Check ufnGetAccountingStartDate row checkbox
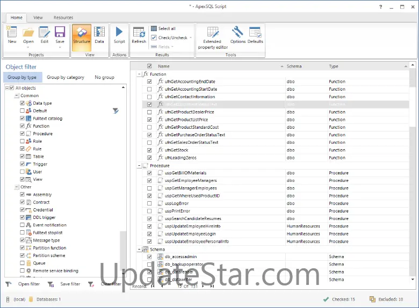 pyautogui.click(x=149, y=89)
